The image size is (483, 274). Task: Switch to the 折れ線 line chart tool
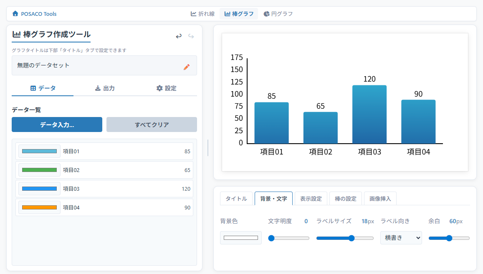[203, 14]
